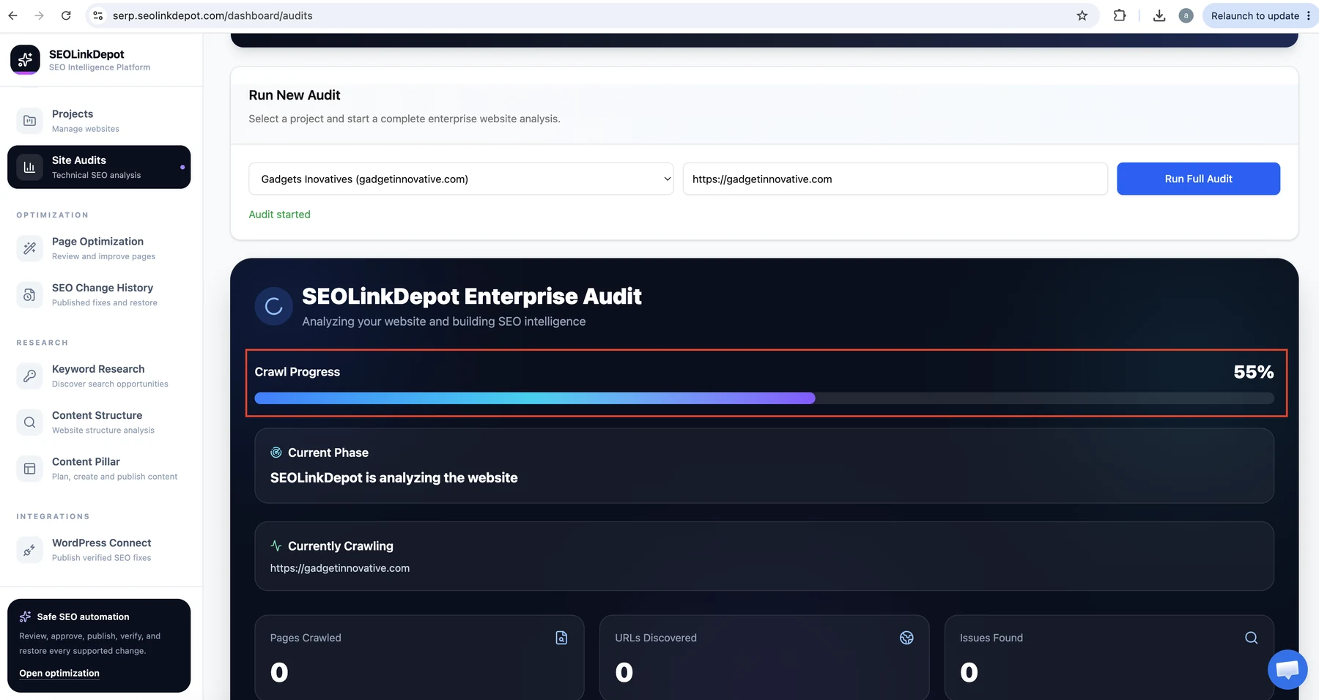Open the browser downloads icon

point(1159,15)
